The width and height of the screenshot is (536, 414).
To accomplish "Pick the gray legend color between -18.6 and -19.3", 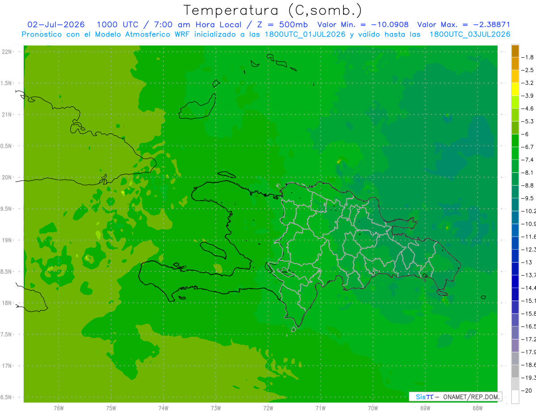I will point(515,371).
